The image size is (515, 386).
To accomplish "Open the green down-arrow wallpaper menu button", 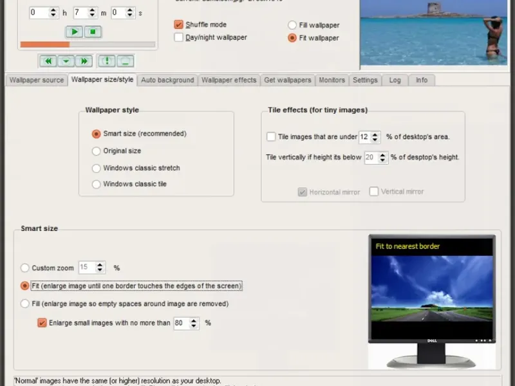I will point(66,61).
